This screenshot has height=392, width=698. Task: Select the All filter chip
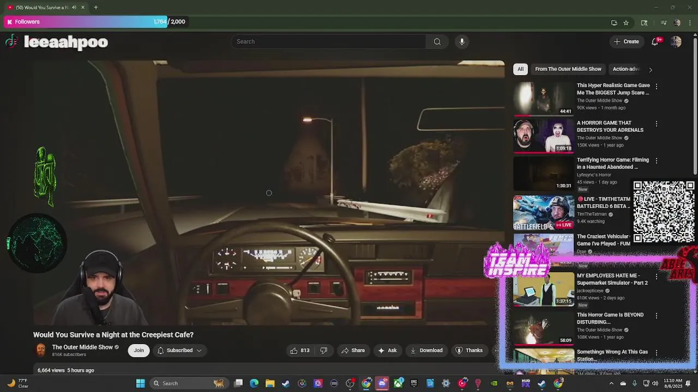click(520, 69)
